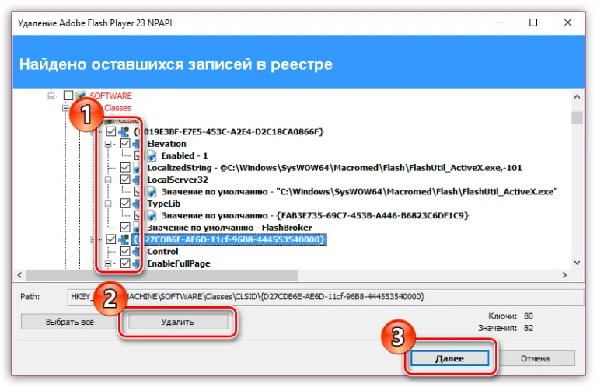This screenshot has height=387, width=597.
Task: Select the SOFTWARE tree entry
Action: [111, 96]
